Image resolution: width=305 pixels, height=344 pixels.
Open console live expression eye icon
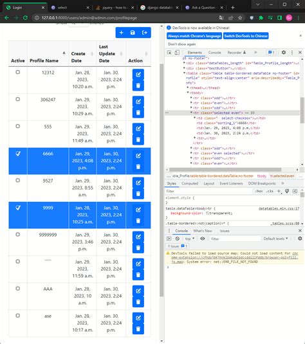pos(203,239)
